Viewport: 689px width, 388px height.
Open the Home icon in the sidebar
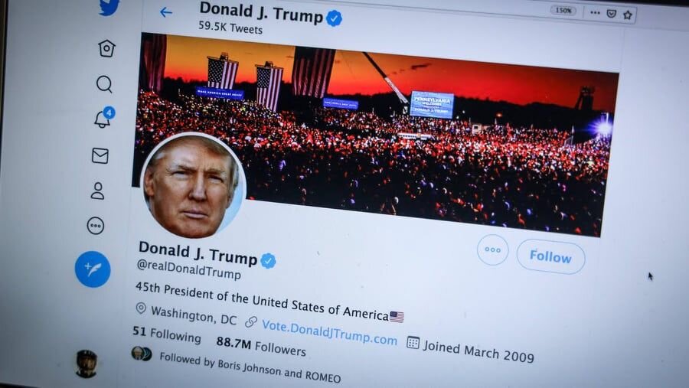[x=106, y=48]
